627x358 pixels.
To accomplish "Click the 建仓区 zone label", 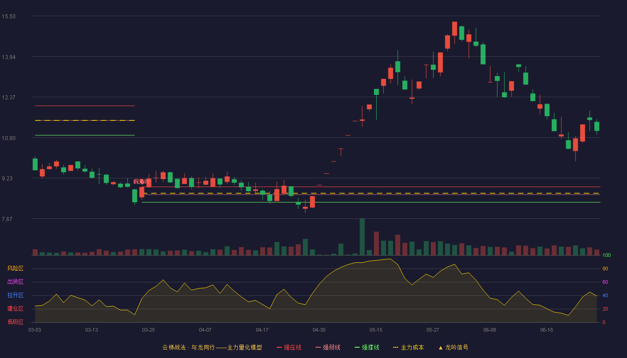I will pos(15,309).
